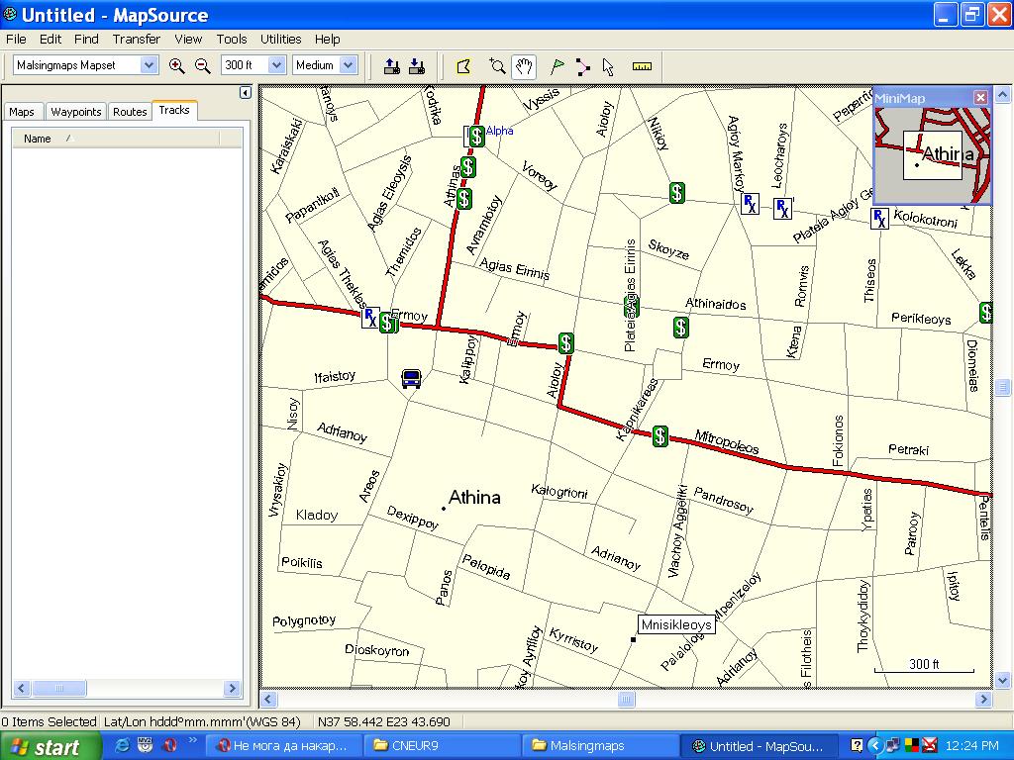Screen dimensions: 1014x760
Task: Click the MiniMap thumbnail view
Action: tap(932, 154)
